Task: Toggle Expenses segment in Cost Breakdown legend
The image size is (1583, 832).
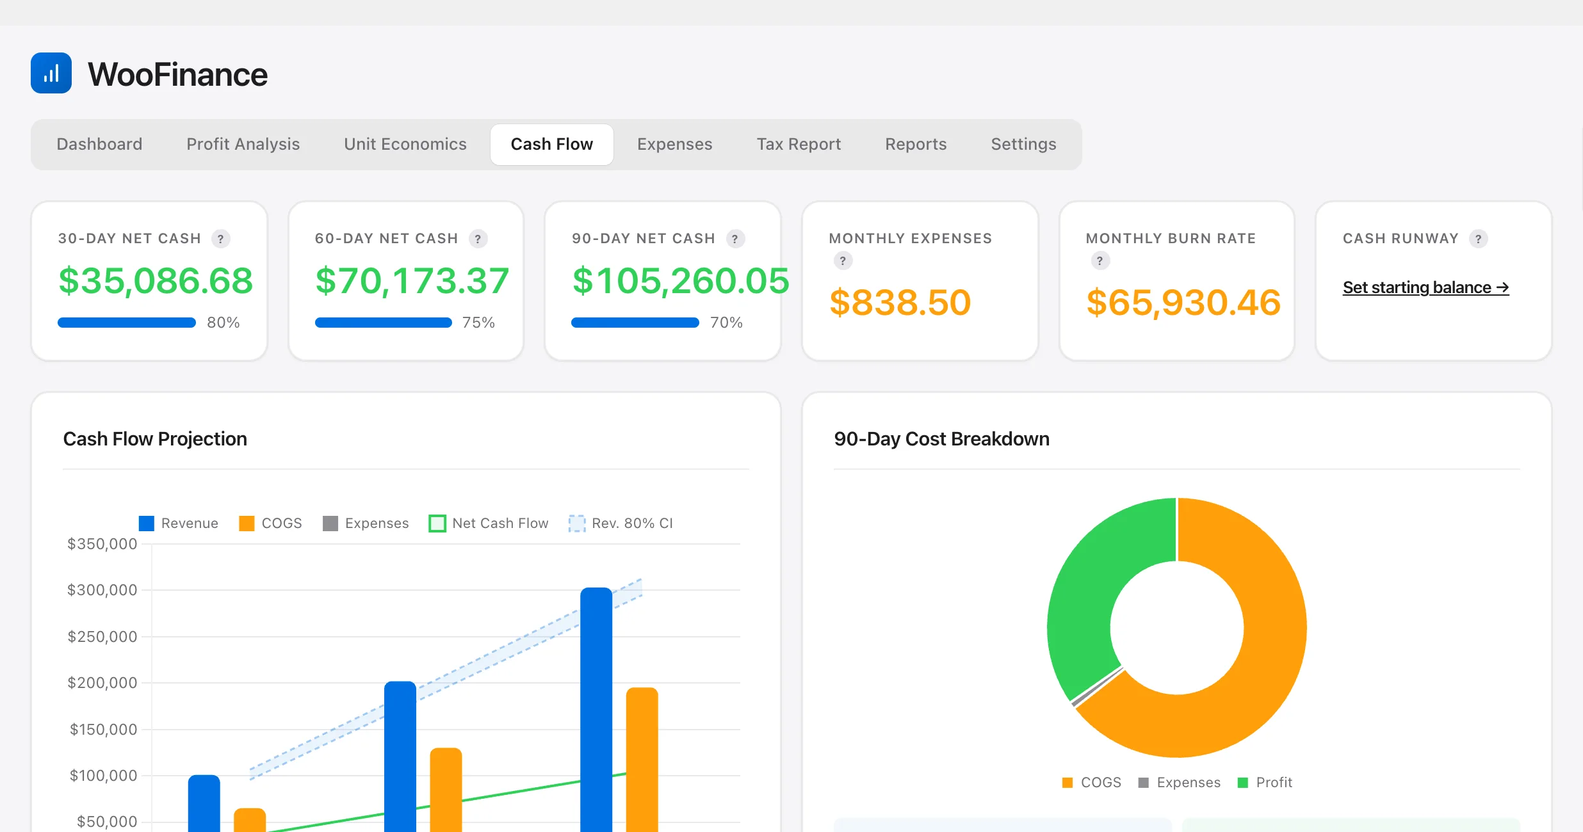Action: (x=1180, y=782)
